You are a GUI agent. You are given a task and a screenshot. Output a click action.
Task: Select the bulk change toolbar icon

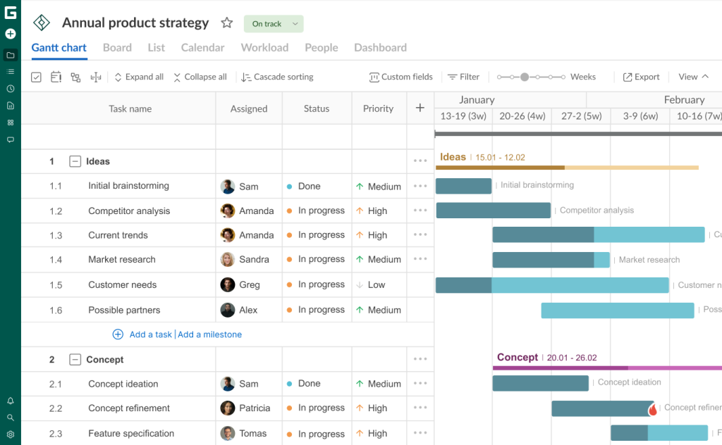36,77
